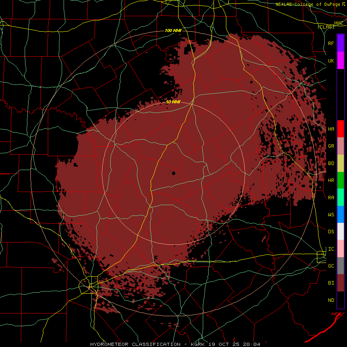This screenshot has width=347, height=347.
Task: Click the IC light pink legend swatch
Action: click(x=340, y=249)
